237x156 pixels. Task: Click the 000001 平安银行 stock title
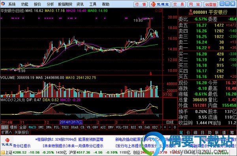point(210,12)
